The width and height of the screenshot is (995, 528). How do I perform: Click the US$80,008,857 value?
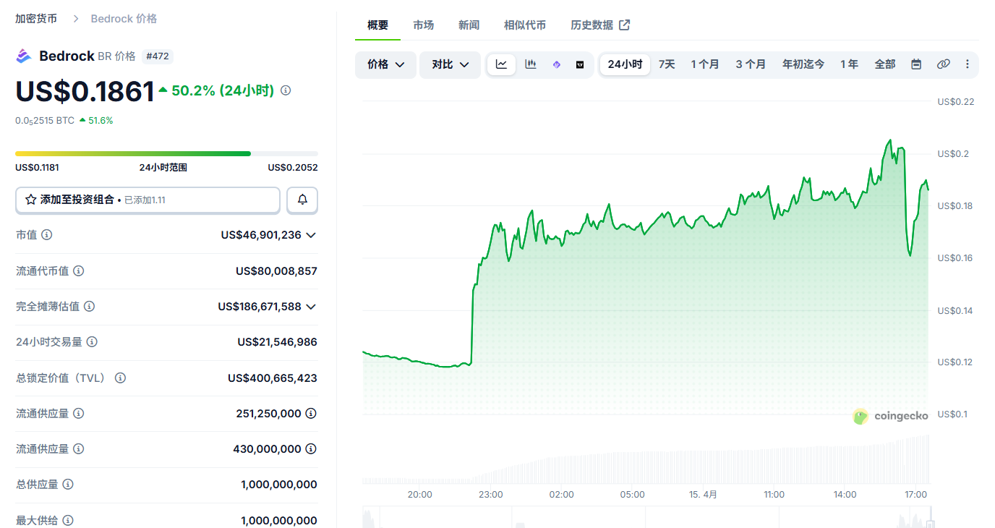[x=276, y=271]
